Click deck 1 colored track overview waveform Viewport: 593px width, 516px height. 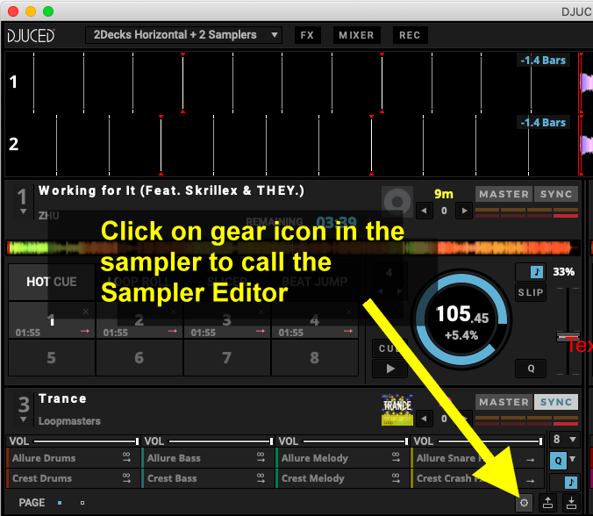tap(292, 247)
